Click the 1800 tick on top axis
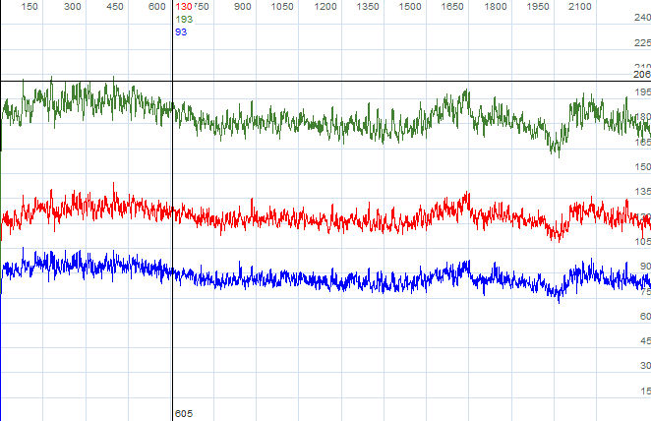The image size is (651, 421). 497,7
